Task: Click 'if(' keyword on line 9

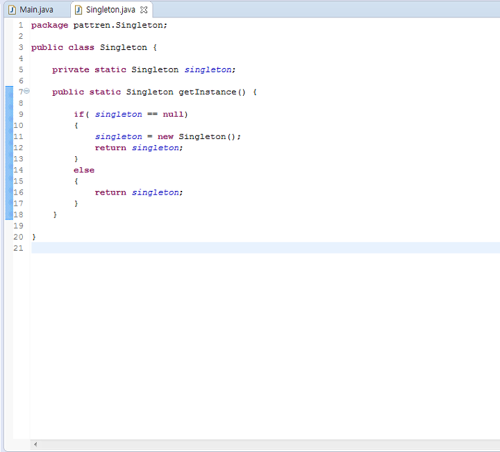Action: [81, 115]
